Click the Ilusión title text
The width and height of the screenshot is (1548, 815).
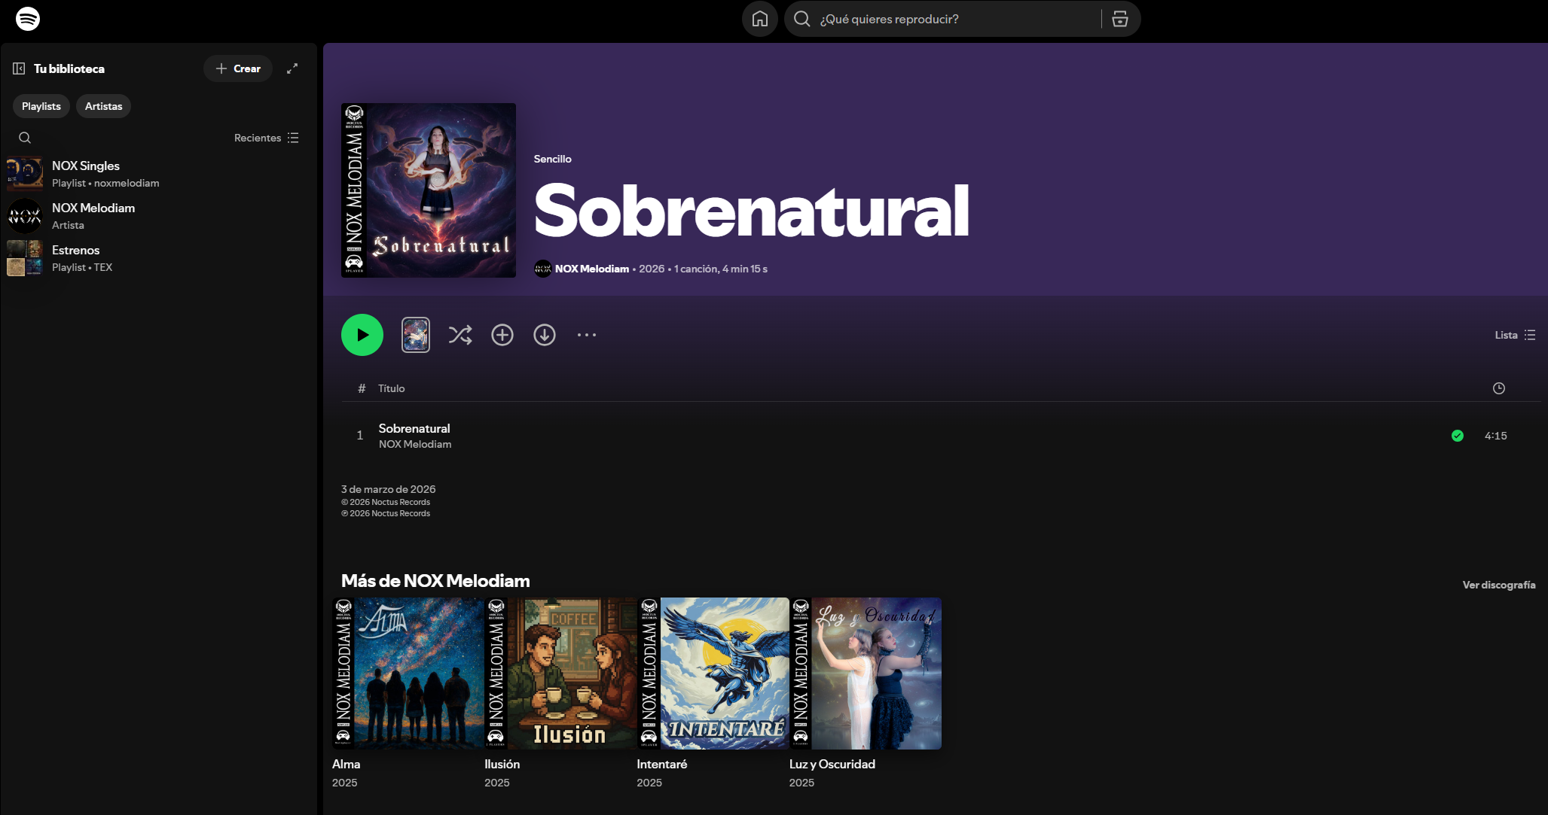[502, 764]
